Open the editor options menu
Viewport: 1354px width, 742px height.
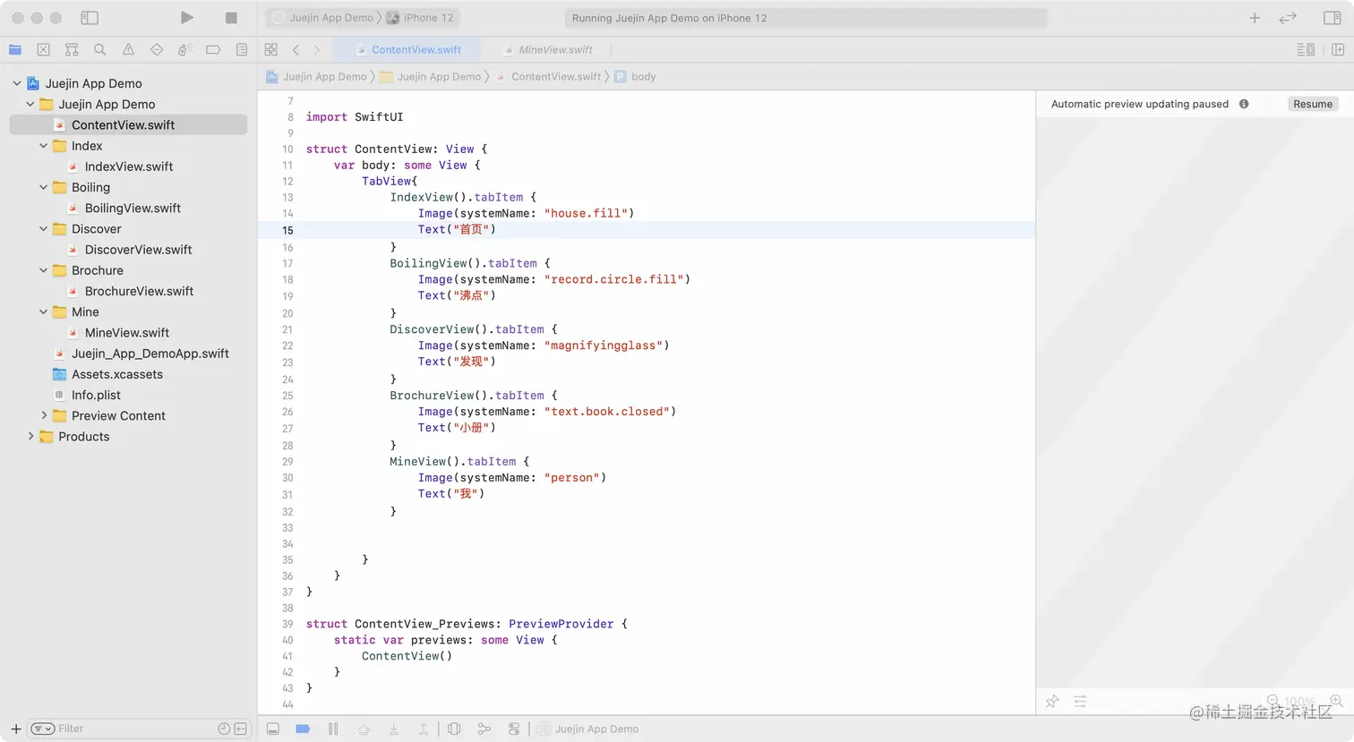pos(1306,50)
